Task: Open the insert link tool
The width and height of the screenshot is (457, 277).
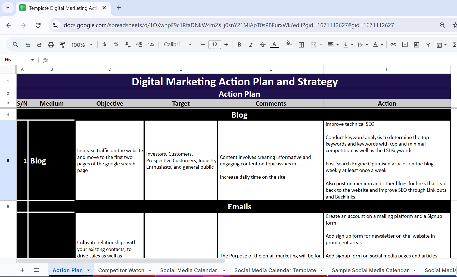Action: coord(393,45)
